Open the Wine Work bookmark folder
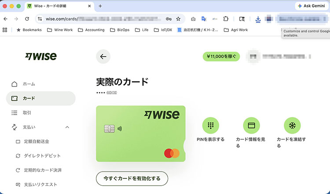The width and height of the screenshot is (330, 194). (x=60, y=30)
